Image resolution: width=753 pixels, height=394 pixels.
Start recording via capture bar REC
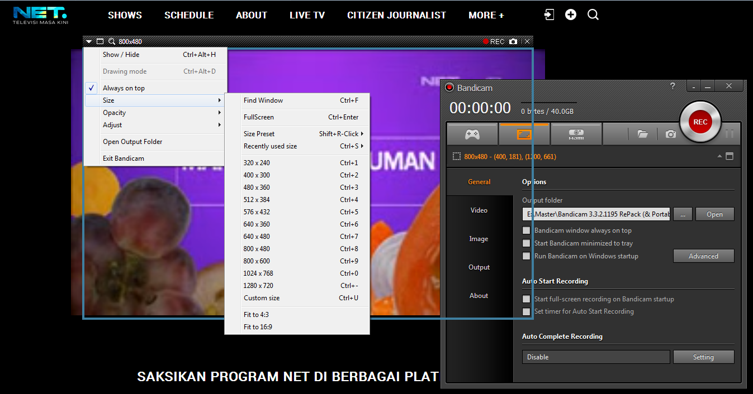[x=494, y=41]
